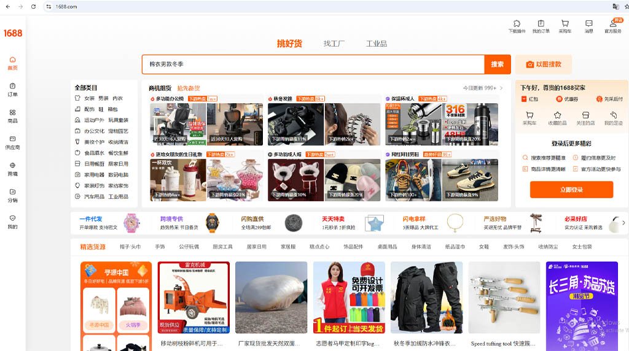
Task: Switch to the 工业品 tab
Action: coord(376,44)
